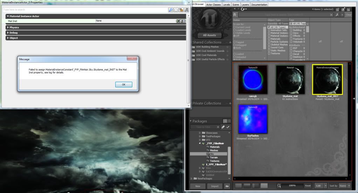Click the wrench filter settings icon
This screenshot has width=358, height=193.
[337, 15]
